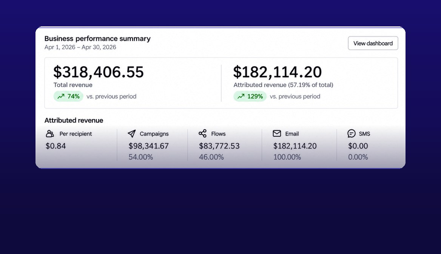
Task: Click the Per recipient people icon
Action: point(50,134)
